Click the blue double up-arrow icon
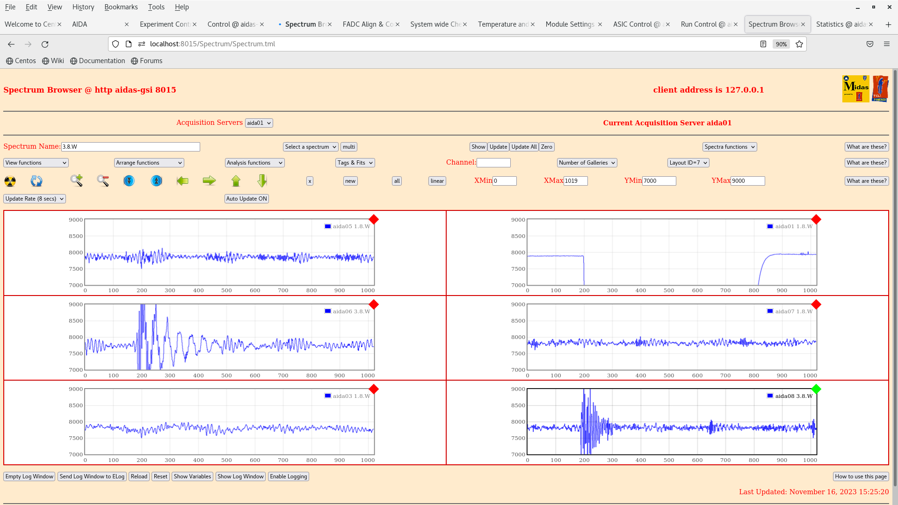The width and height of the screenshot is (898, 505). [157, 180]
